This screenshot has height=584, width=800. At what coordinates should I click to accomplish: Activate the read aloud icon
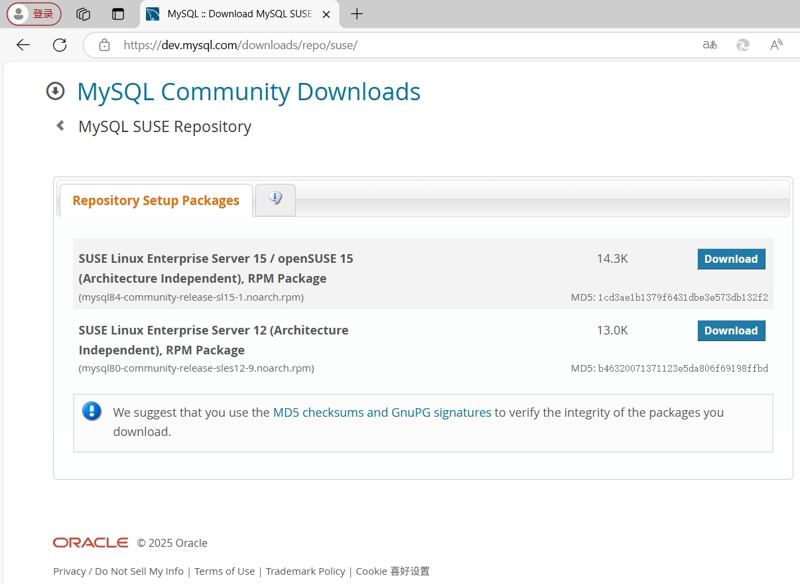[776, 45]
